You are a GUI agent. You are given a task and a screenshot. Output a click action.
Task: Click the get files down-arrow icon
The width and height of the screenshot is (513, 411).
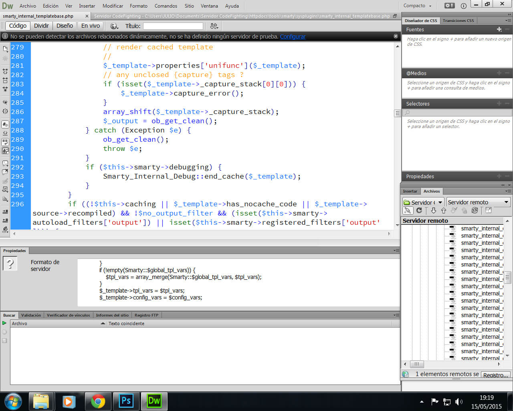(x=433, y=211)
